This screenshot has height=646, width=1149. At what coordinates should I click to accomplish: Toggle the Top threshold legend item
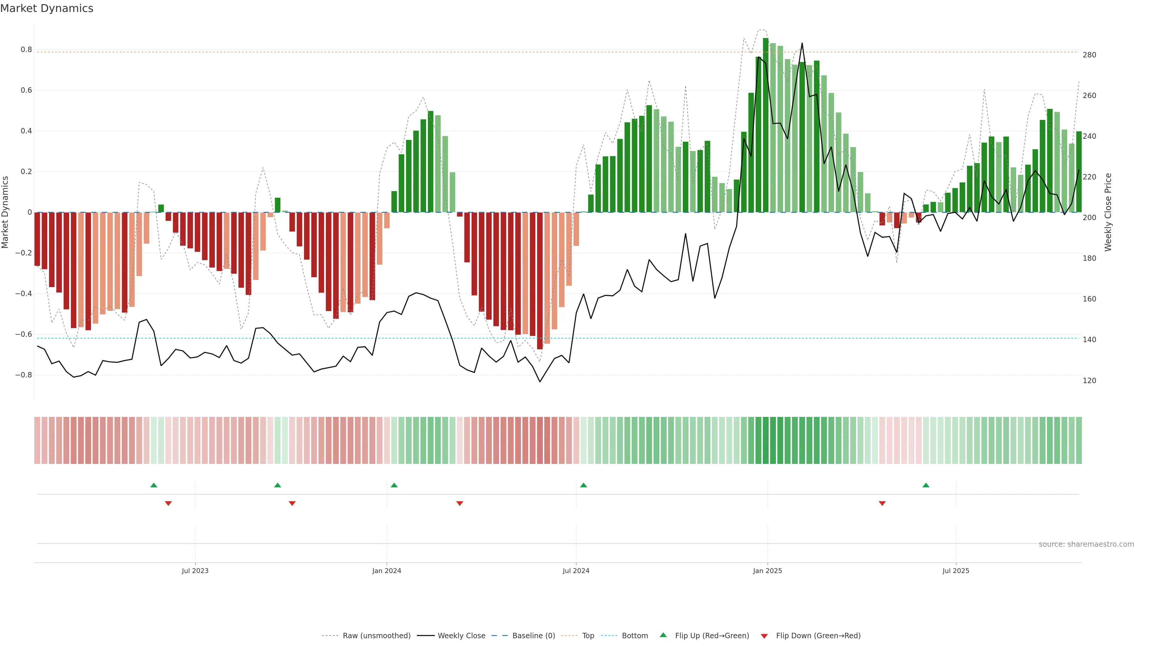(x=588, y=636)
